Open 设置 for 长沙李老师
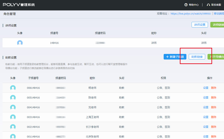The image size is (224, 139). tap(206, 127)
